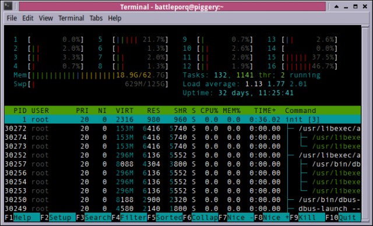The height and width of the screenshot is (226, 373).
Task: Sort by the NI column header
Action: tap(103, 111)
